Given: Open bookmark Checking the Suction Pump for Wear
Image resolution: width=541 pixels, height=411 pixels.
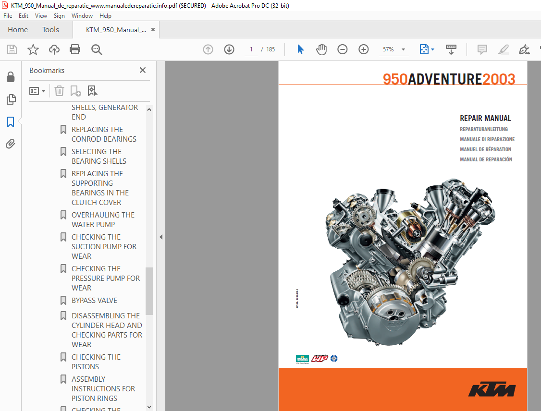Looking at the screenshot, I should [104, 246].
